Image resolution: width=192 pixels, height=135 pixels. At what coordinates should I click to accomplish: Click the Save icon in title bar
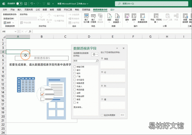click(x=26, y=4)
